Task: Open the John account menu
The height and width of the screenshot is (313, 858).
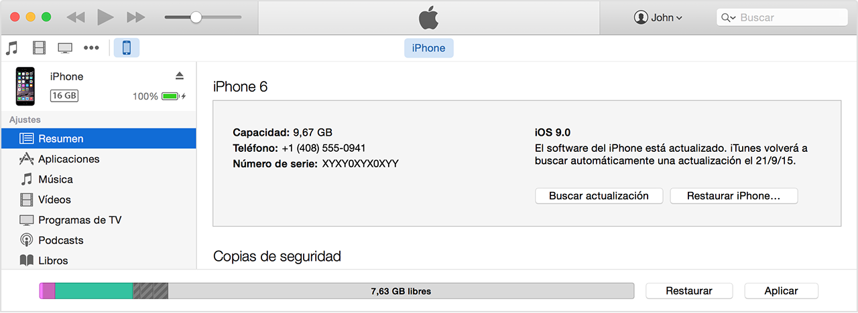Action: [658, 18]
